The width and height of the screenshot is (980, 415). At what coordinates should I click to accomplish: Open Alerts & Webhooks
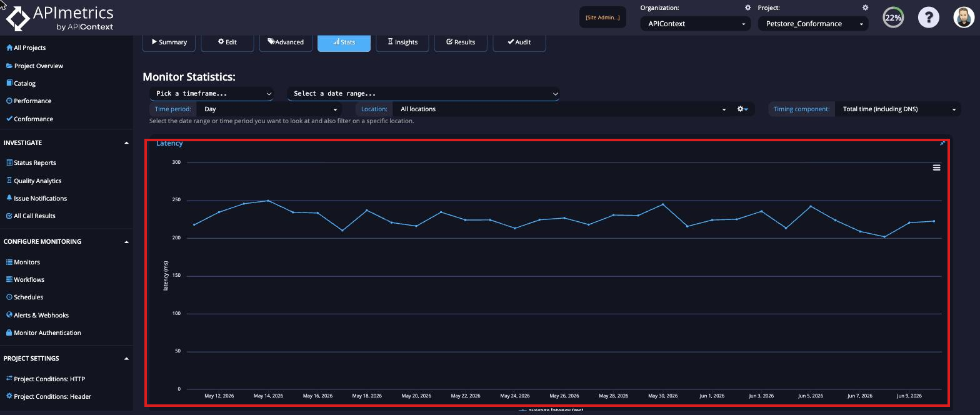37,315
